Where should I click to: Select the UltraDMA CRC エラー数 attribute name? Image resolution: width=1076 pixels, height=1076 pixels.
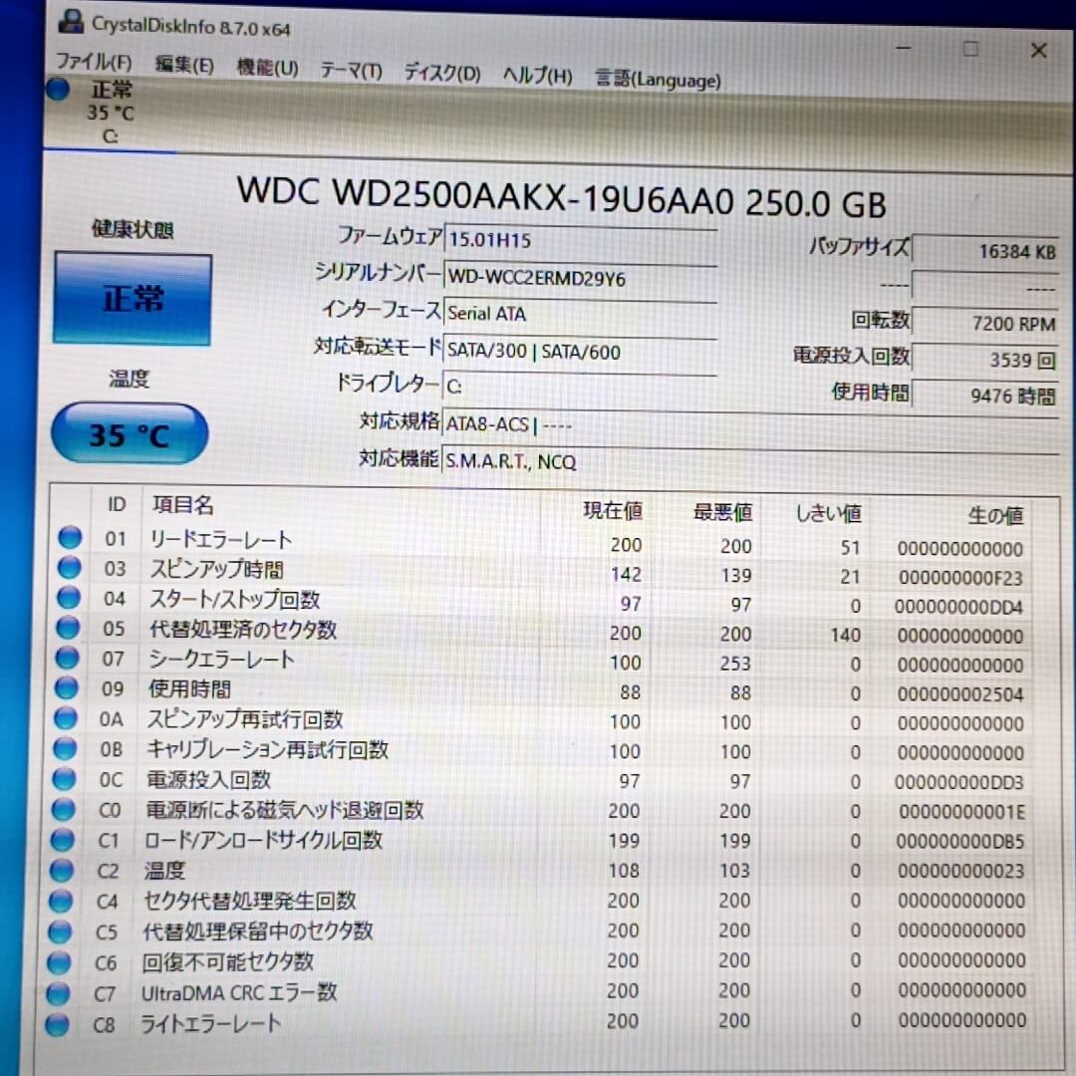coord(239,993)
